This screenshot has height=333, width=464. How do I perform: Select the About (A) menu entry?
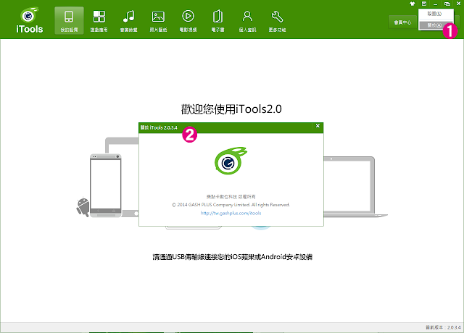click(x=434, y=25)
